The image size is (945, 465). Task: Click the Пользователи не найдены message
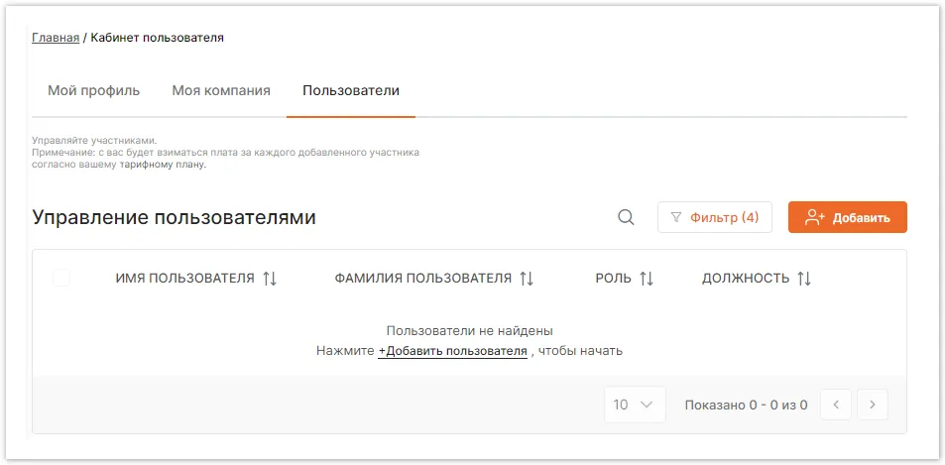(469, 331)
